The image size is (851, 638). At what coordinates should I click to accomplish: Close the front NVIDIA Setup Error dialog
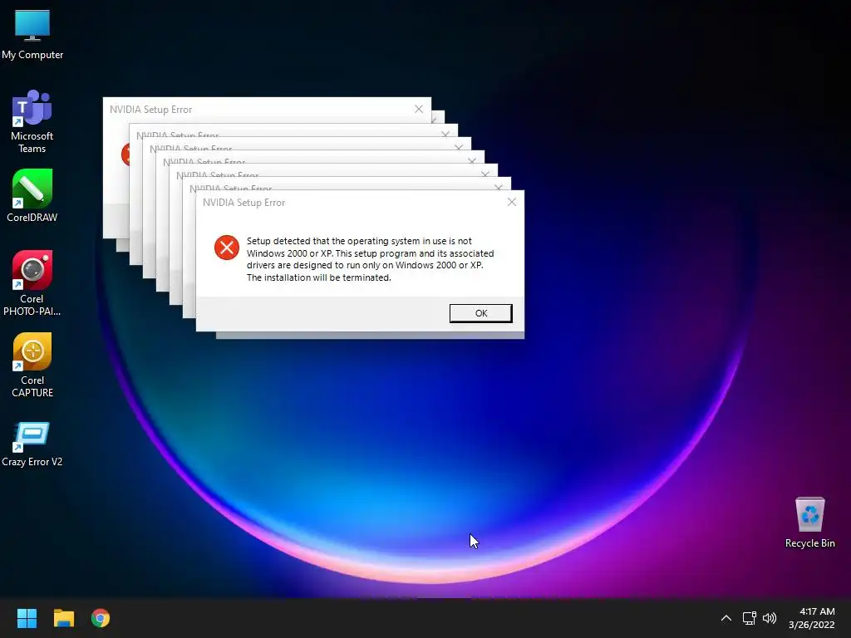tap(511, 202)
